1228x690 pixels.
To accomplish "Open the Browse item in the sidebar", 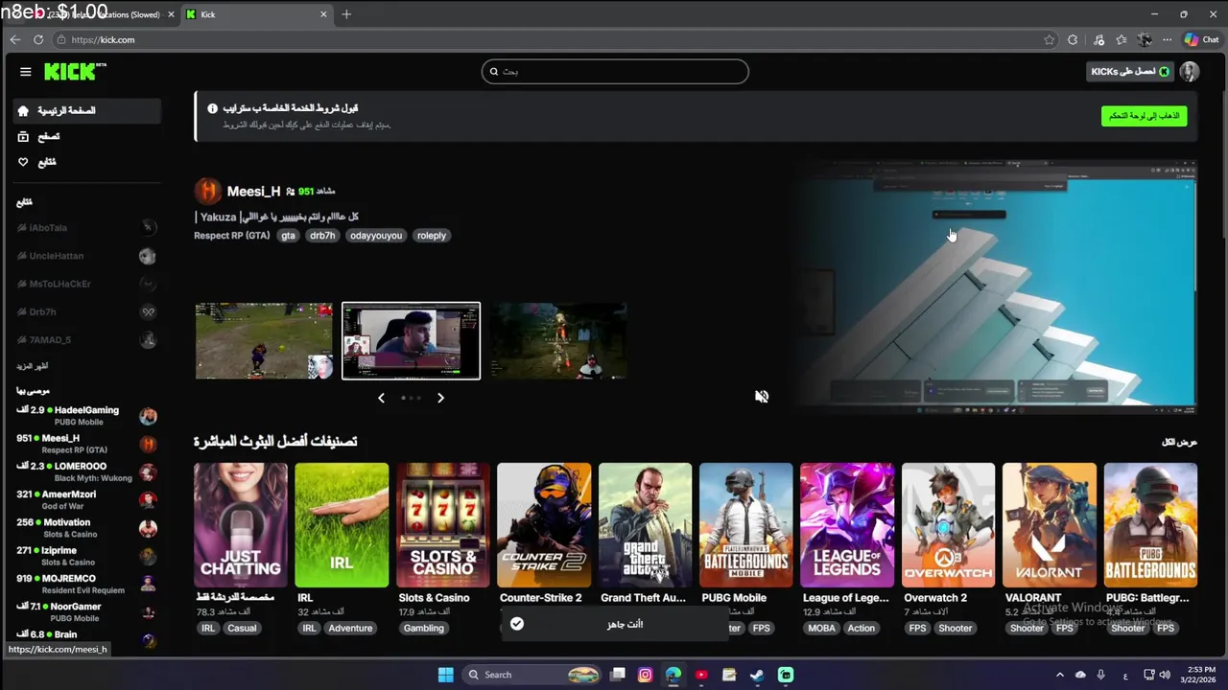I will click(86, 137).
